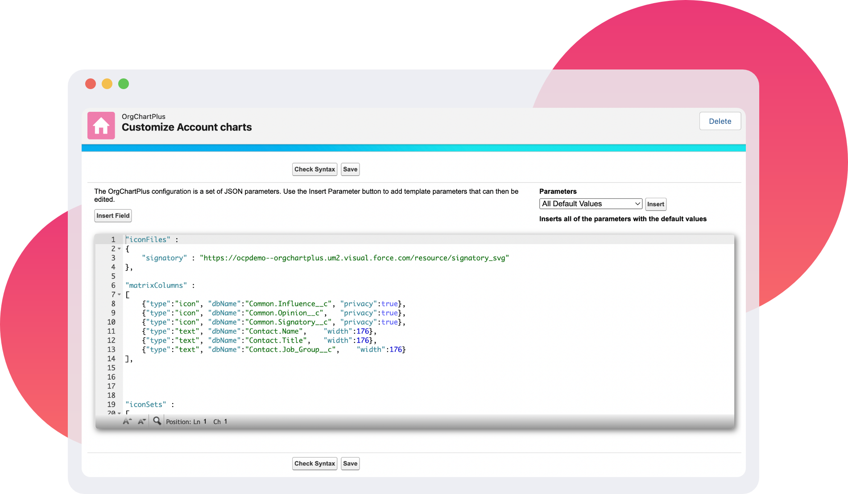Open the All Default Values dropdown

590,204
